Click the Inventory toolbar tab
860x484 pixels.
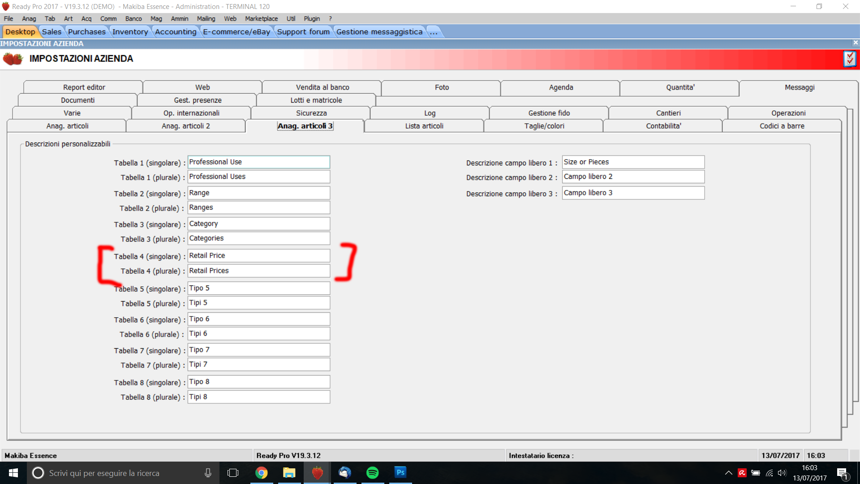130,32
